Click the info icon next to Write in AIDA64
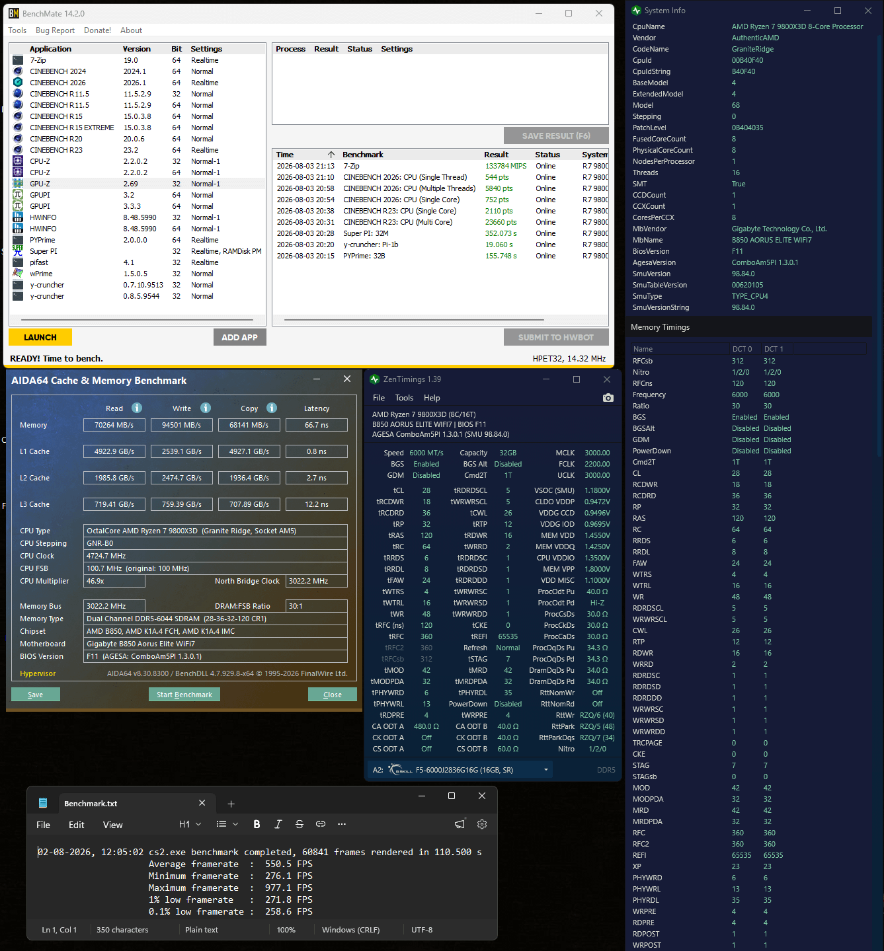Image resolution: width=884 pixels, height=951 pixels. [206, 408]
